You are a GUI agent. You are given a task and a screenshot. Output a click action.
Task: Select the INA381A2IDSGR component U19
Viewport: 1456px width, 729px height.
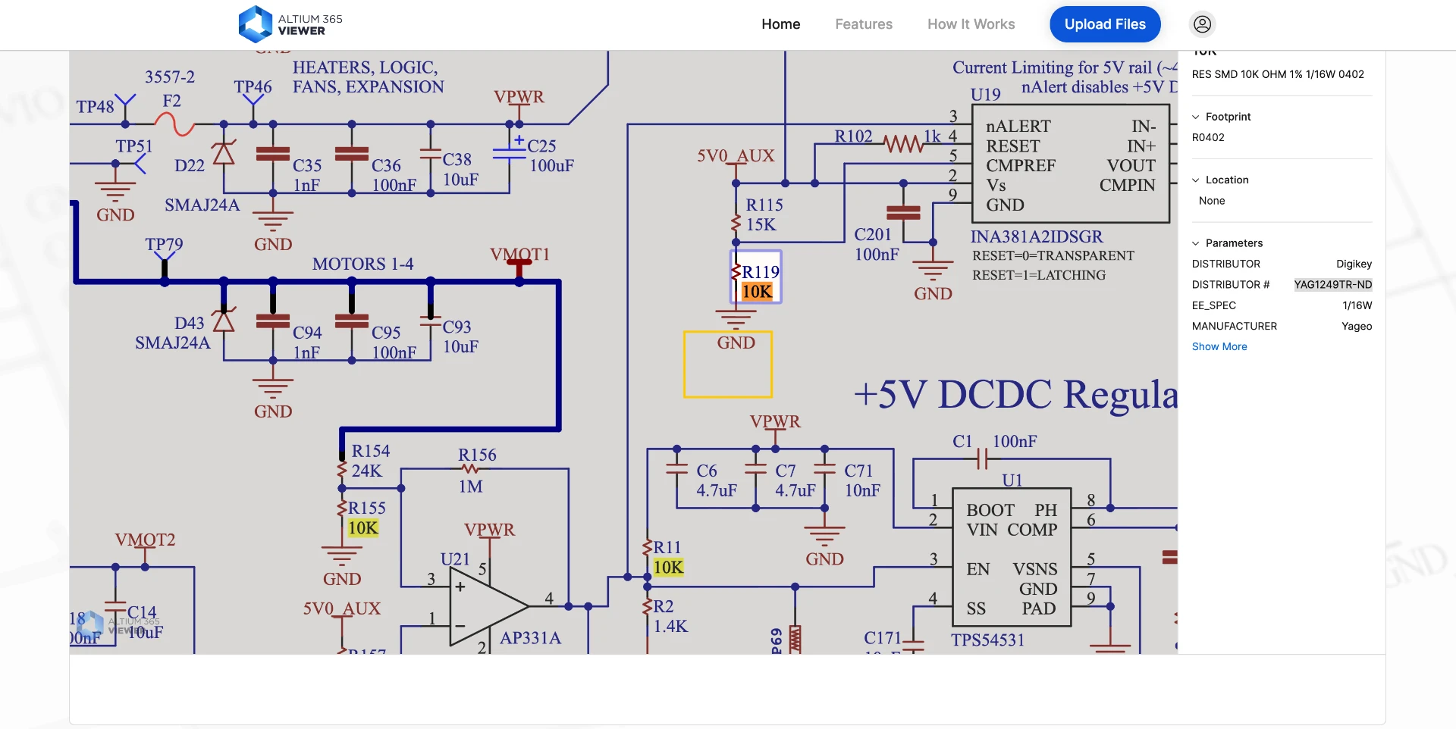pyautogui.click(x=1069, y=164)
